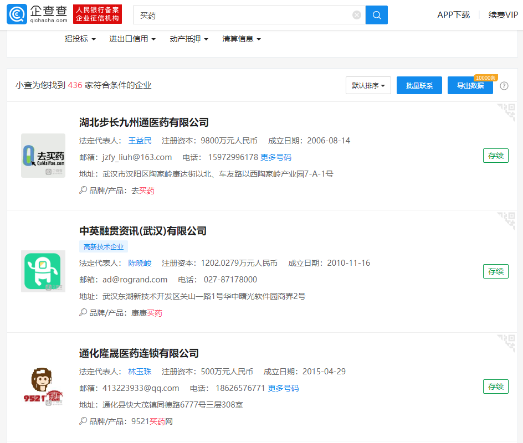
Task: Click the 批量联系 button
Action: coord(419,86)
